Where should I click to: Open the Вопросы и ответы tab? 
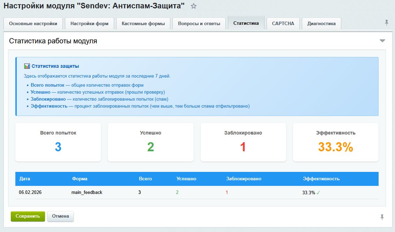pyautogui.click(x=199, y=23)
